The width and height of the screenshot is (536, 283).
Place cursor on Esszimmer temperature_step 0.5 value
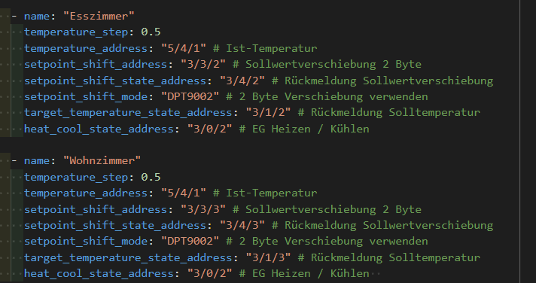coord(151,32)
